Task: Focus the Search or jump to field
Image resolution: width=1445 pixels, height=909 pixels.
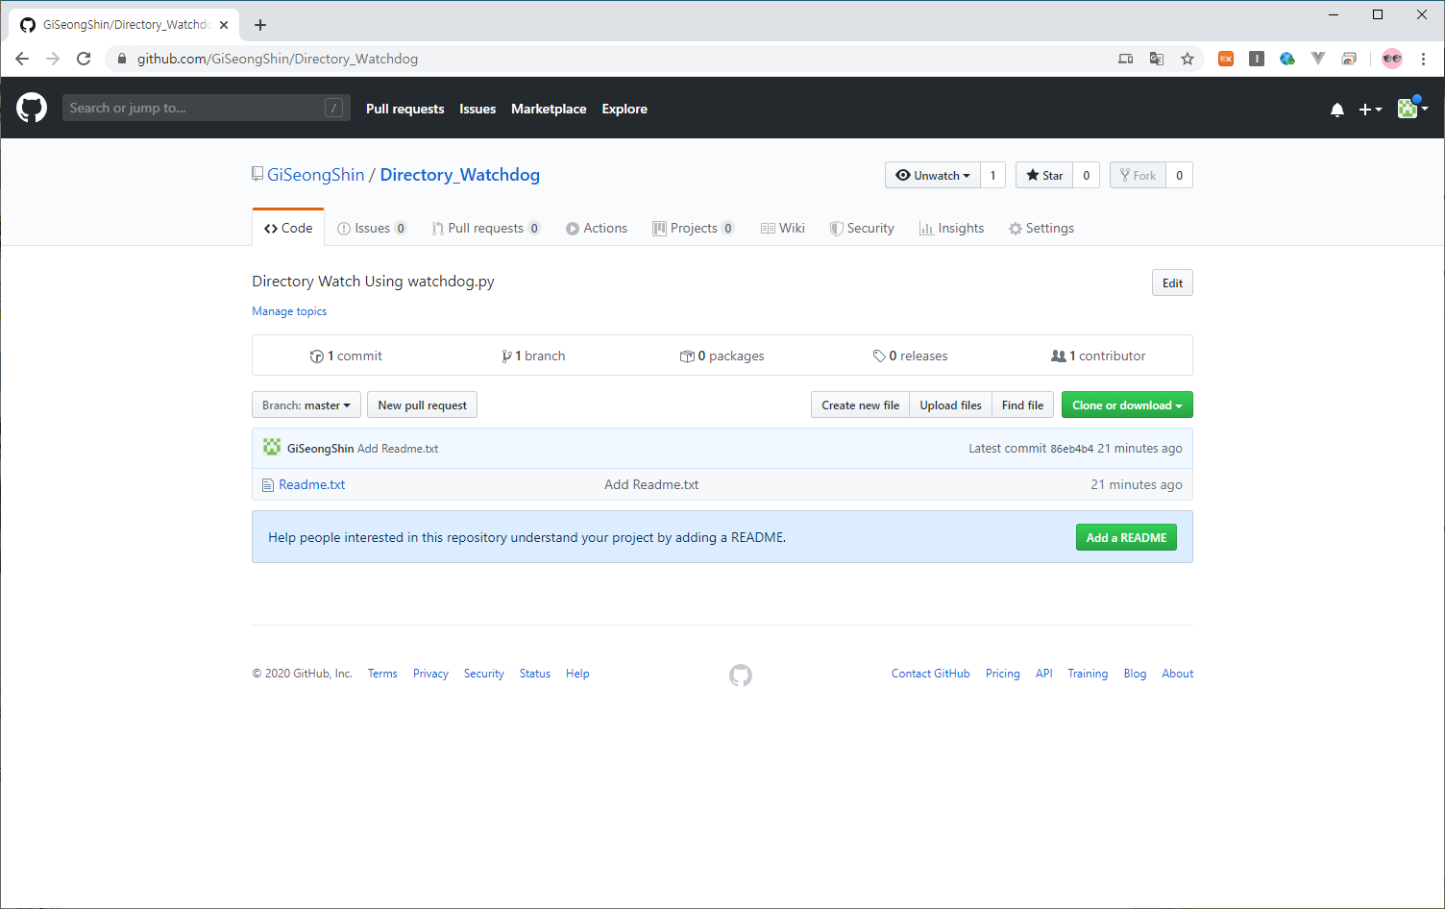Action: click(x=206, y=108)
